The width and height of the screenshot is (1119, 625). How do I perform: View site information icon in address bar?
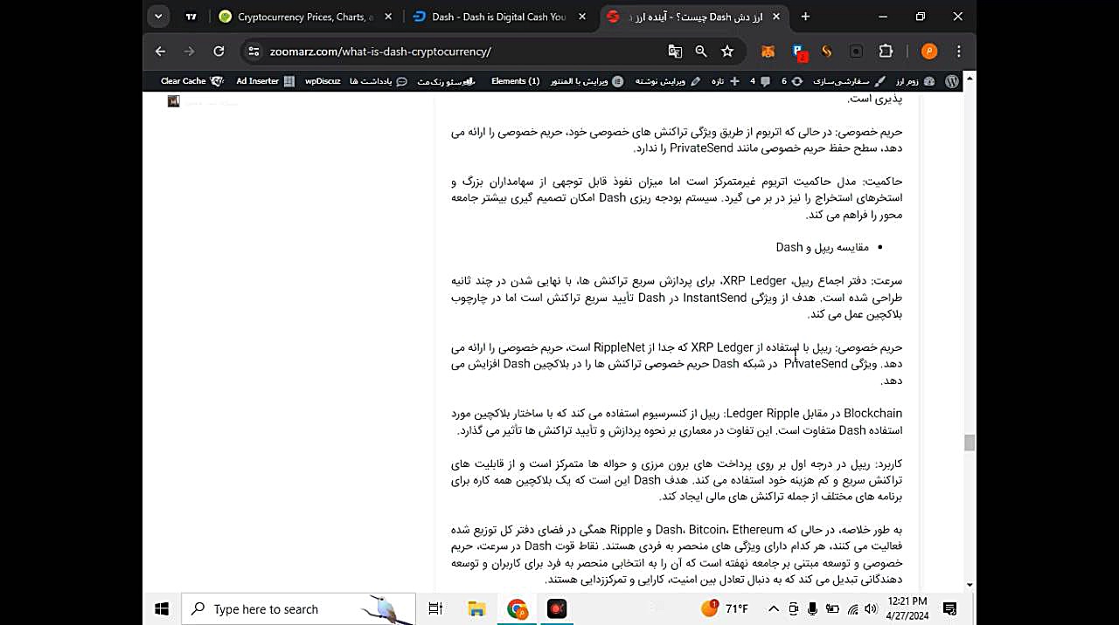coord(254,52)
